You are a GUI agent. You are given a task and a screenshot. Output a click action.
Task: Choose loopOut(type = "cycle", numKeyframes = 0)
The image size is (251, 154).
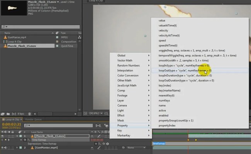[200, 70]
